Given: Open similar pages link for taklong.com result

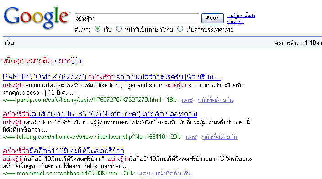Looking at the screenshot, I should coord(220,137).
